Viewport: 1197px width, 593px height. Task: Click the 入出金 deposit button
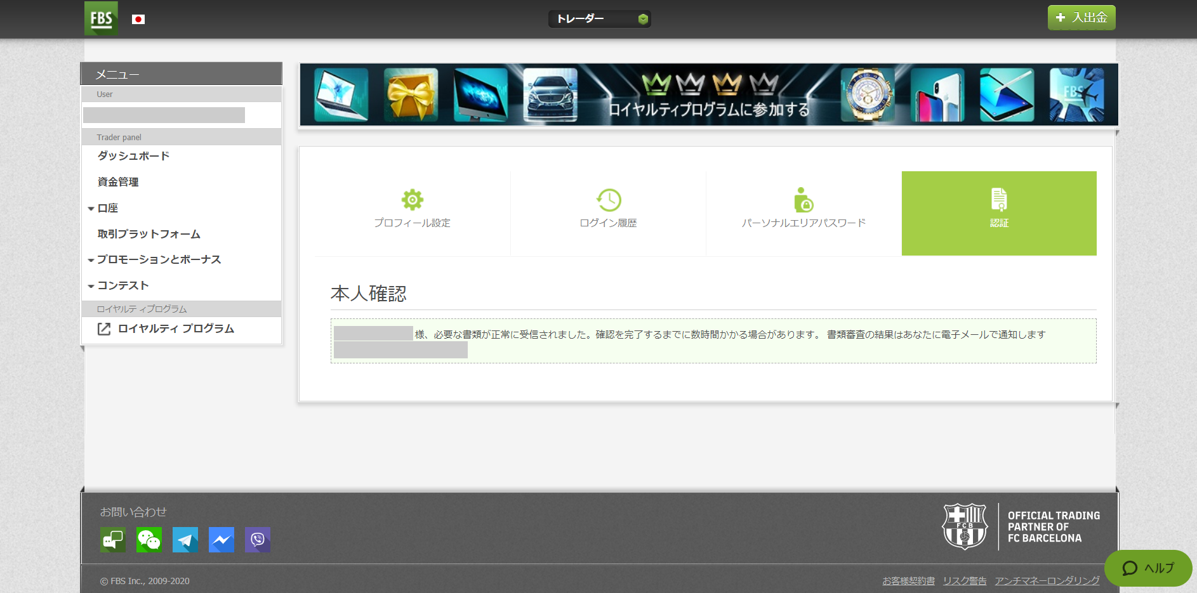tap(1081, 18)
